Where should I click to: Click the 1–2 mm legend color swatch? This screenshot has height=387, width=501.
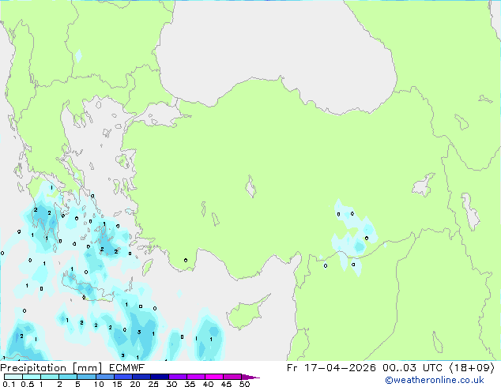click(x=50, y=377)
